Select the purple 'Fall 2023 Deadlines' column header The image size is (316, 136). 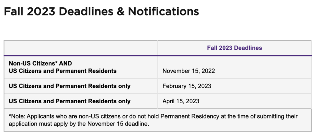click(x=235, y=48)
